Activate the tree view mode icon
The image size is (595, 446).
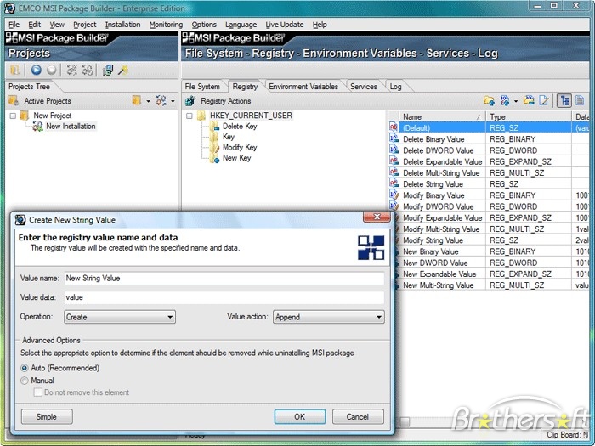click(x=564, y=100)
